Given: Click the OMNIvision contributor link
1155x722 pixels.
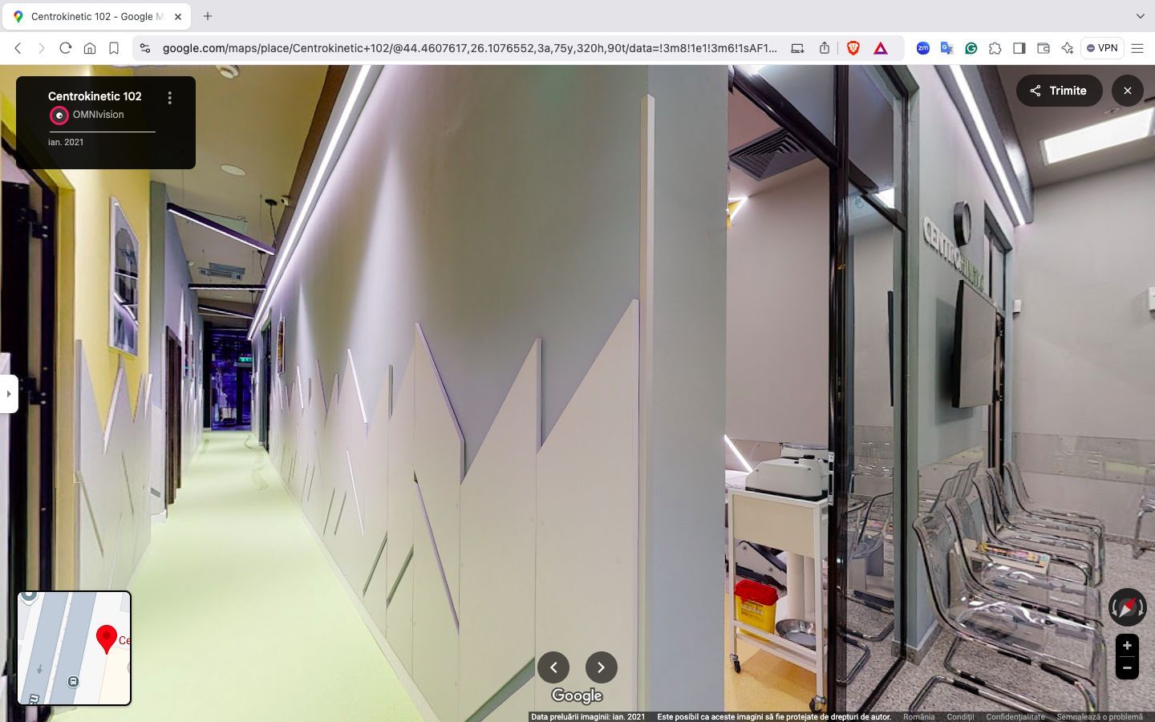Looking at the screenshot, I should point(98,115).
